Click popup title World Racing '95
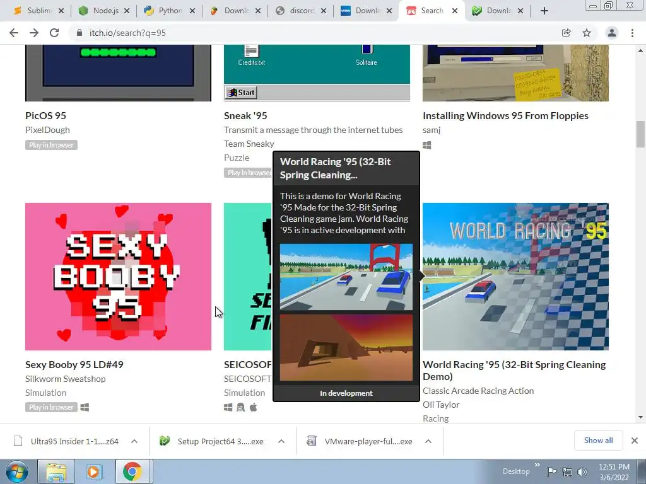Screen dimensions: 646x484 point(336,168)
